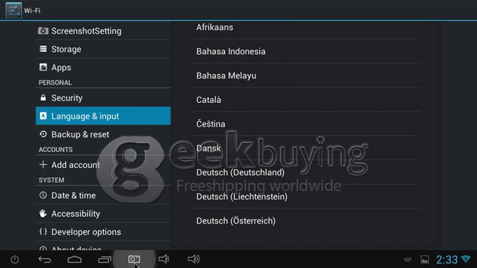Choose Deutsch (Österreich) language
The height and width of the screenshot is (268, 477).
306,220
